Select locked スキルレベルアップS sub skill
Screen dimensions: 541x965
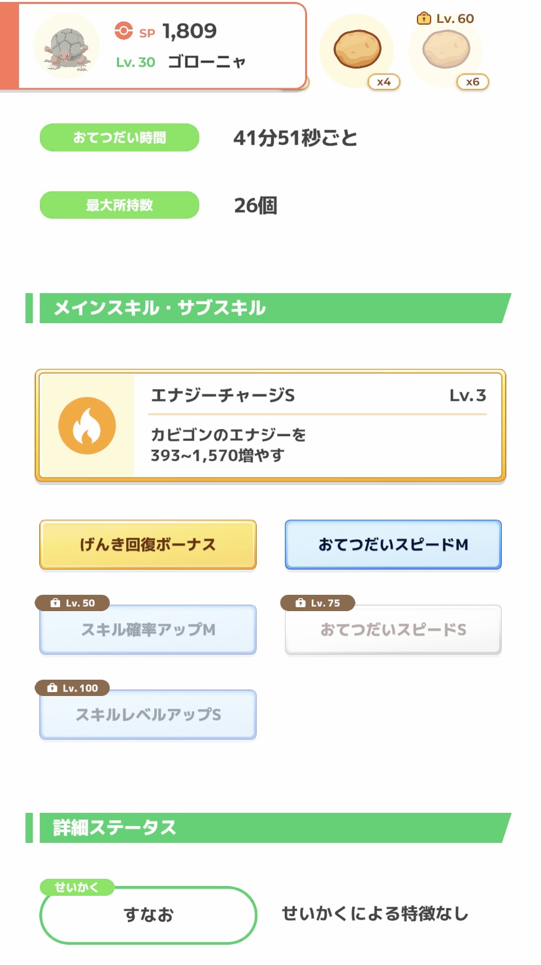pos(148,715)
